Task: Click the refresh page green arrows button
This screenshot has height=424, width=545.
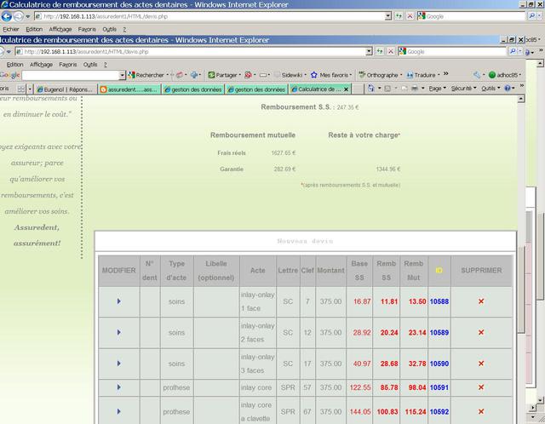Action: (379, 51)
